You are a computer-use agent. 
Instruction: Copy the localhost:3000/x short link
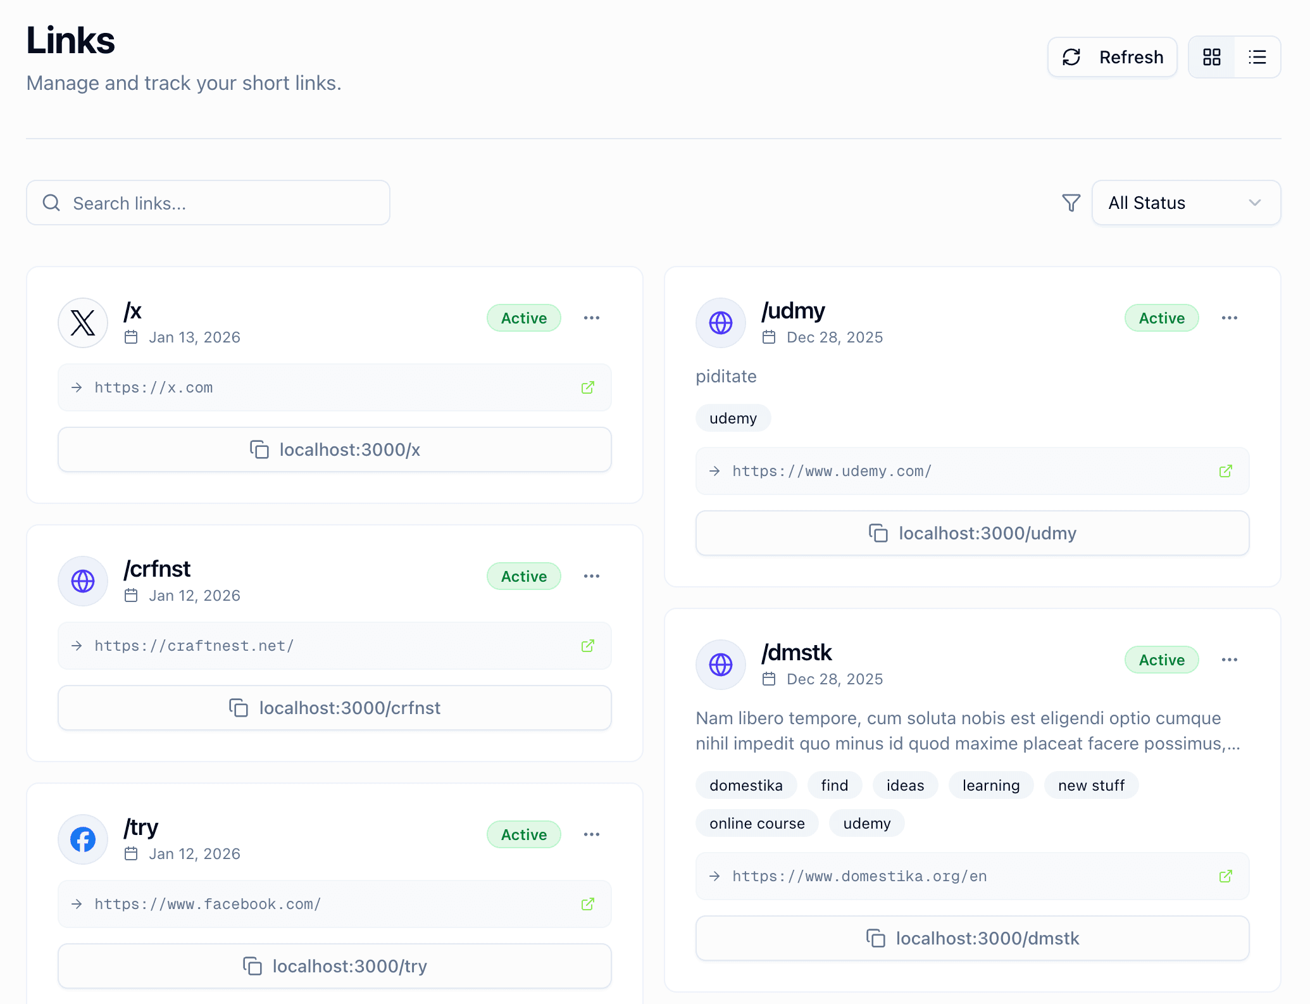coord(334,449)
